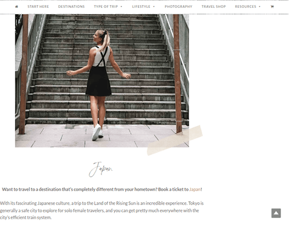Click the scroll-to-top arrow button
This screenshot has height=226, width=289.
276,213
